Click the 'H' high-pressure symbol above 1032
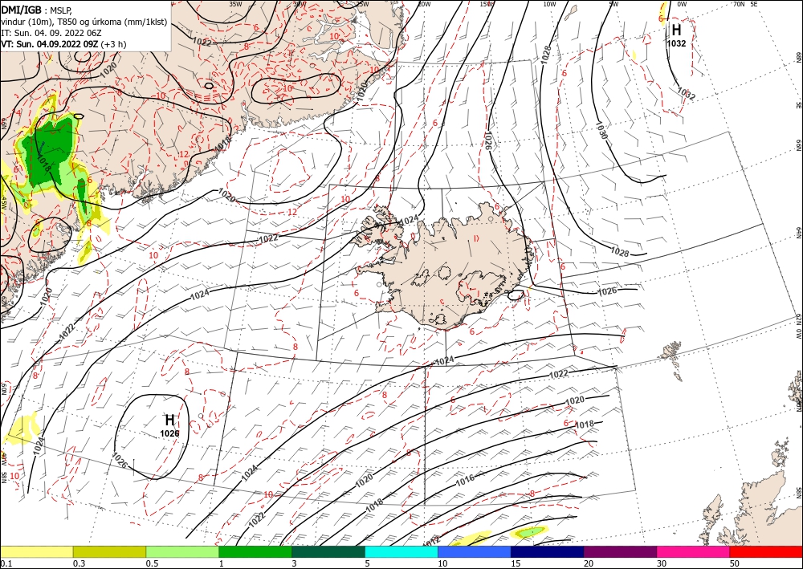Image resolution: width=803 pixels, height=569 pixels. [x=676, y=30]
